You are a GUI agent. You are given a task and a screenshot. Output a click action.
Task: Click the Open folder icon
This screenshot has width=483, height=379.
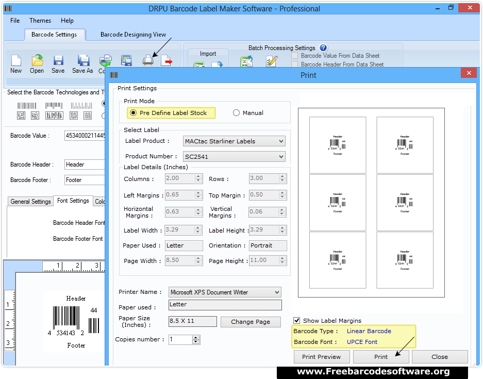pyautogui.click(x=37, y=60)
